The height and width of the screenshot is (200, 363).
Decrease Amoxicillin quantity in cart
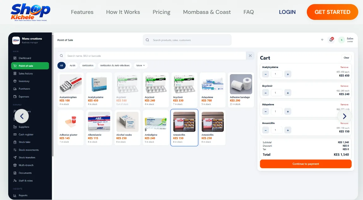[265, 130]
